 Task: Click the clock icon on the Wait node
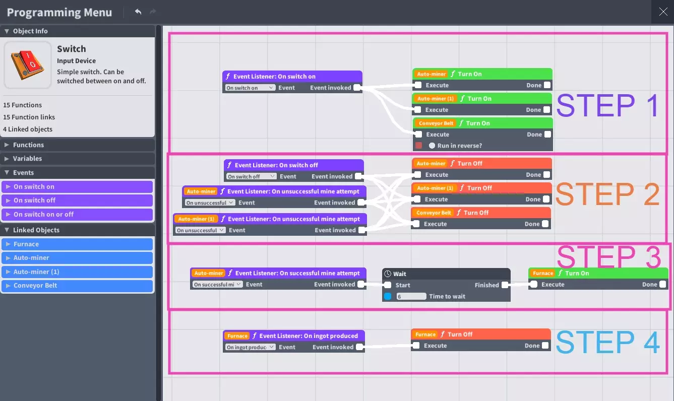[388, 274]
